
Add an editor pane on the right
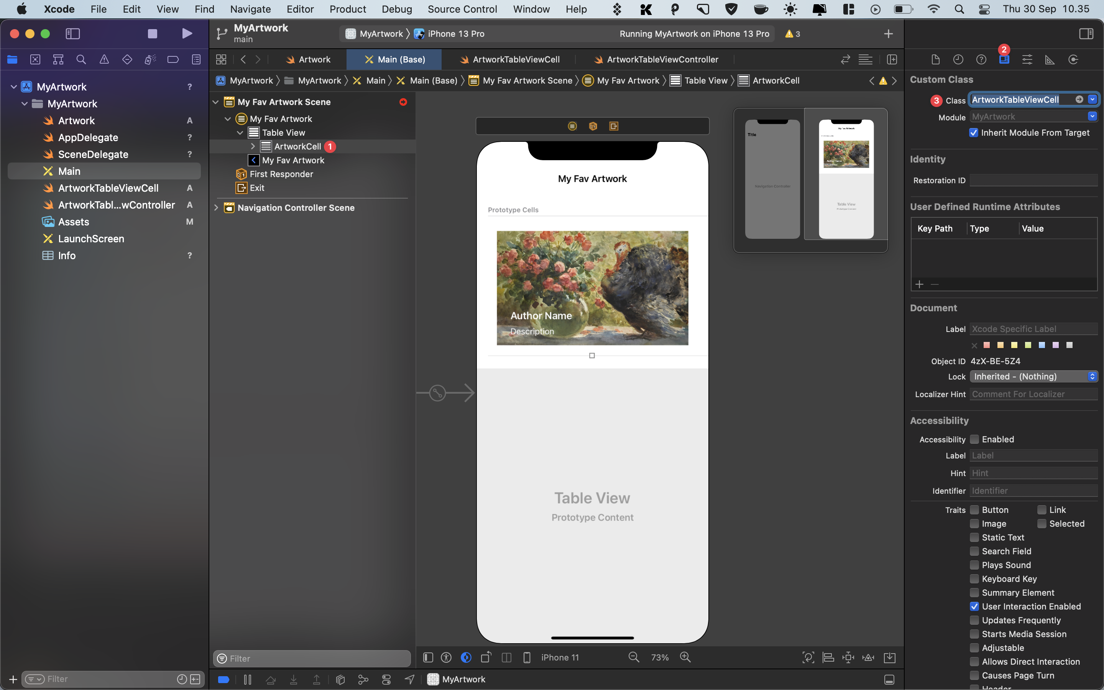point(892,59)
